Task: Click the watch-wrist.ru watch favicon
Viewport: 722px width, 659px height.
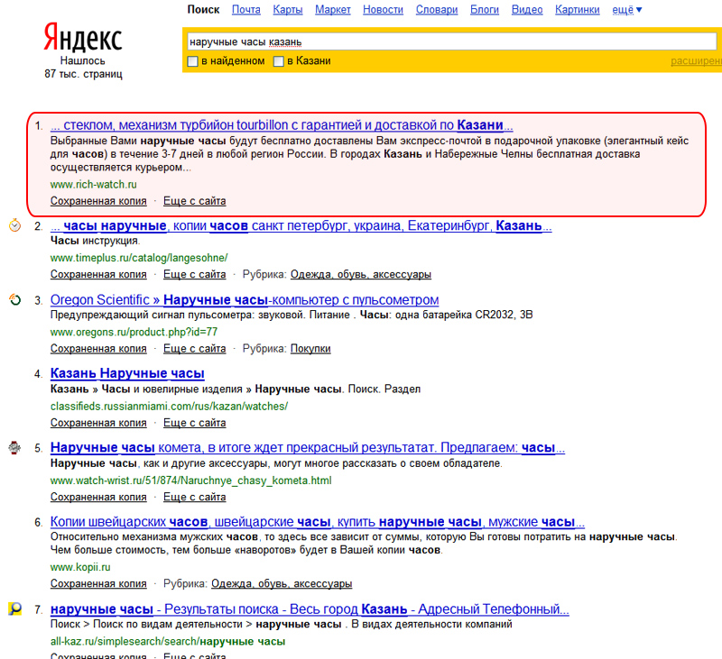Action: point(15,447)
